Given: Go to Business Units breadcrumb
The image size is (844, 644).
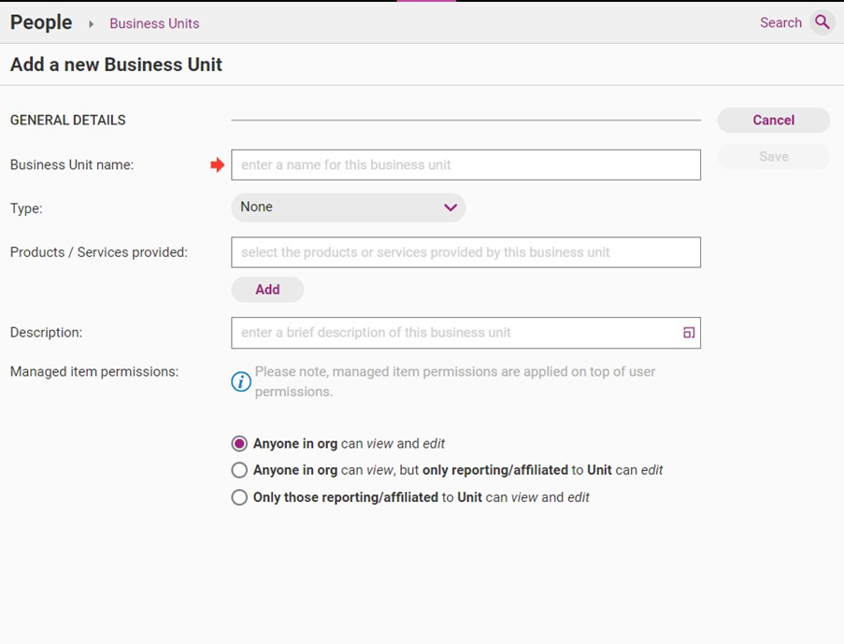Looking at the screenshot, I should click(x=154, y=23).
